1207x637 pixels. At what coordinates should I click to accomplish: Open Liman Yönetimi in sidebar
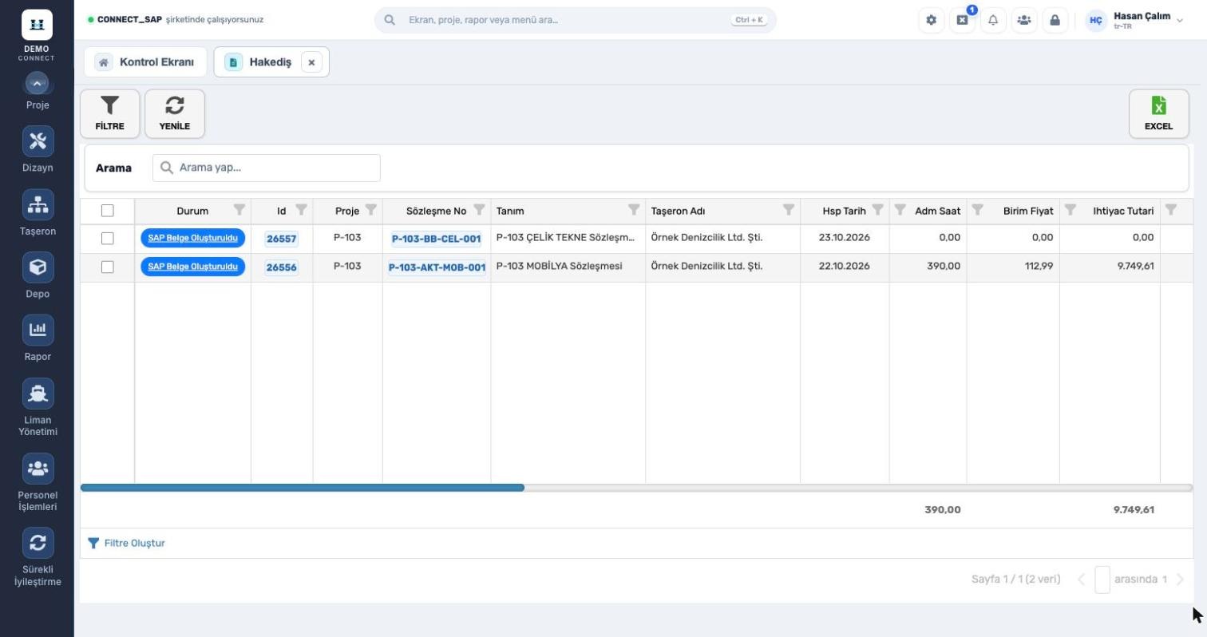tap(38, 408)
